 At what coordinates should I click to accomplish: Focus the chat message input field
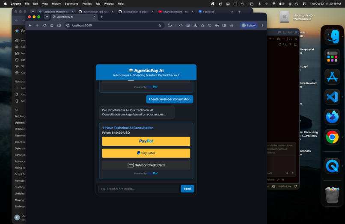coord(139,189)
